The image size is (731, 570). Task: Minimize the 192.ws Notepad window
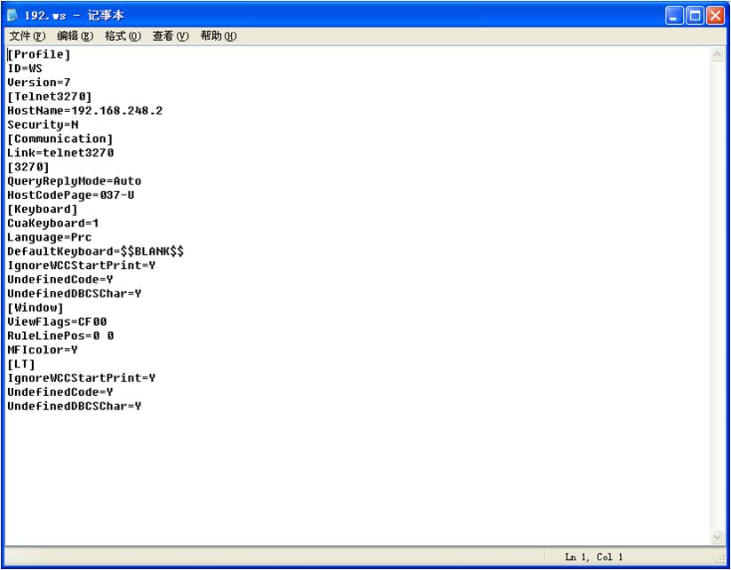pos(673,16)
